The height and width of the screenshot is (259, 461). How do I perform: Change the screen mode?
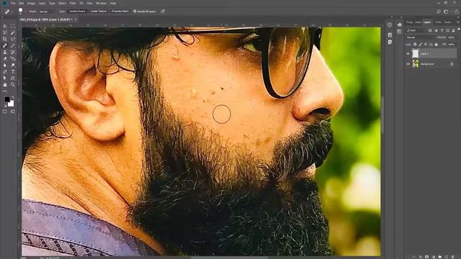tap(13, 112)
